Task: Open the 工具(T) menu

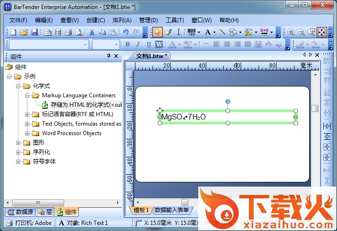Action: (175, 20)
